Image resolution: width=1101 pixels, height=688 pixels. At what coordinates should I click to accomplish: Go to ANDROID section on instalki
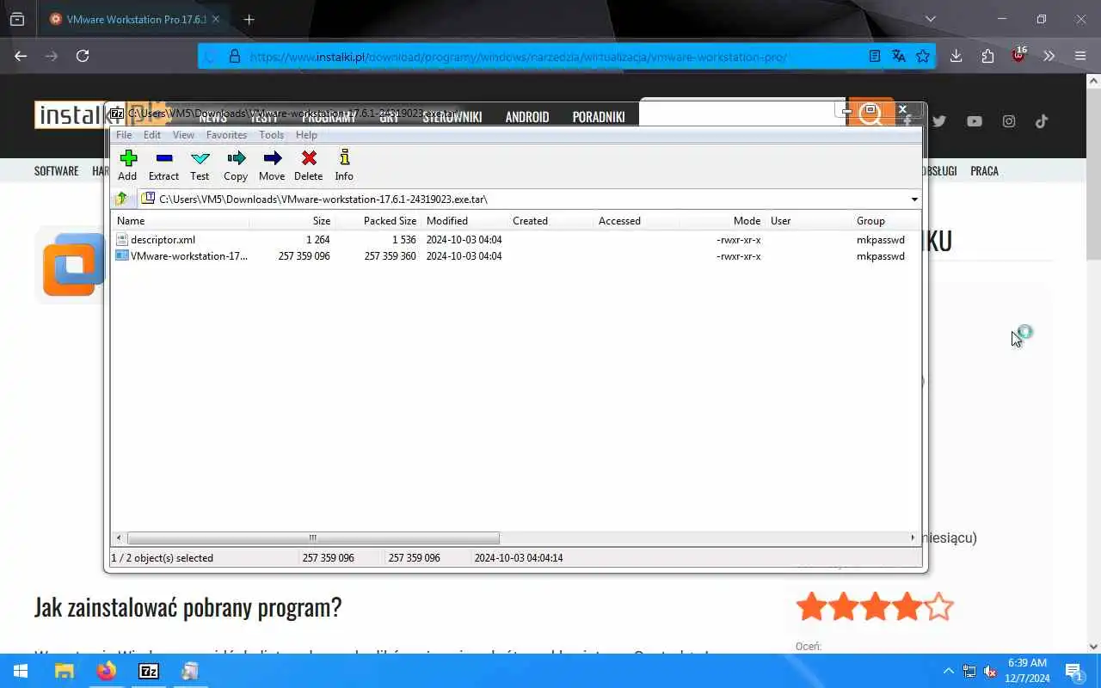coord(527,117)
